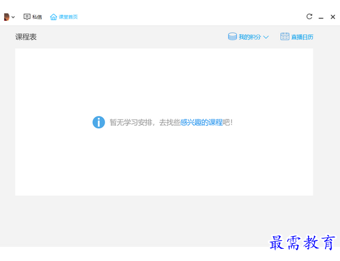Viewport: 340px width, 261px height.
Task: Click the 暂无学习安排 message text
Action: (x=131, y=122)
